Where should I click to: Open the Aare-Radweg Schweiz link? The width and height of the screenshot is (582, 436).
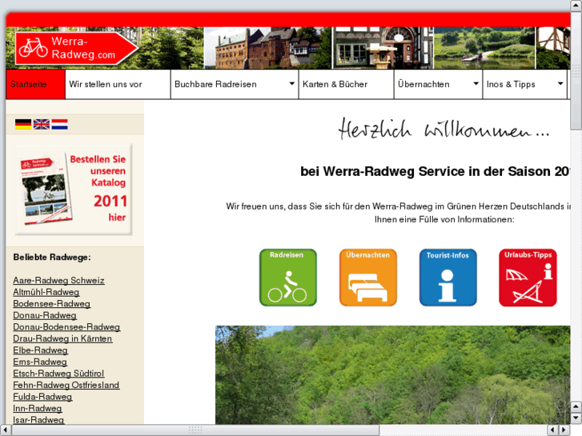(58, 281)
